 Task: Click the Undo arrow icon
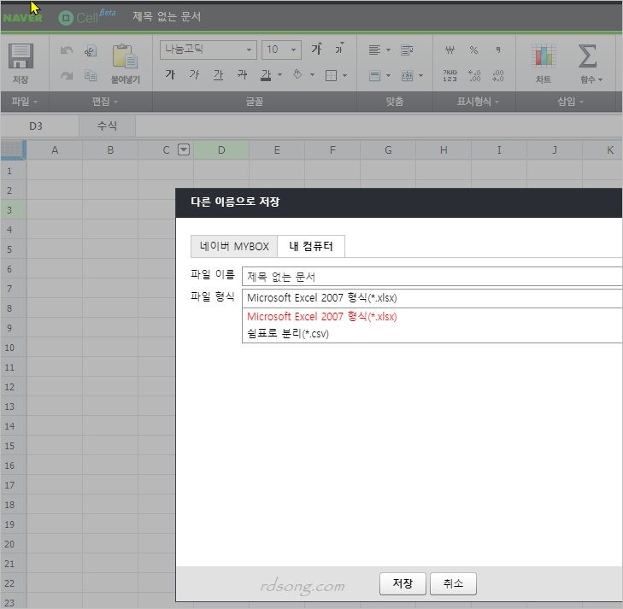67,51
